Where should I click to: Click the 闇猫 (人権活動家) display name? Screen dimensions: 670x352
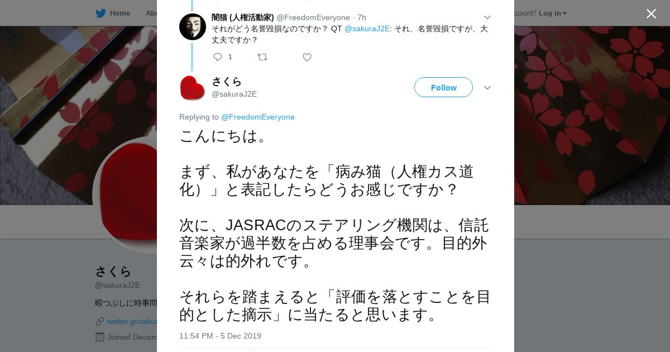click(242, 17)
